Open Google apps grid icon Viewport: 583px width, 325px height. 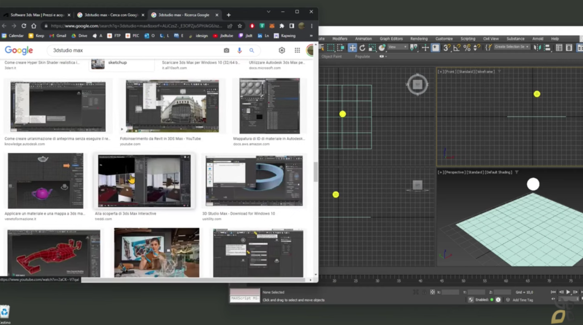tap(297, 50)
